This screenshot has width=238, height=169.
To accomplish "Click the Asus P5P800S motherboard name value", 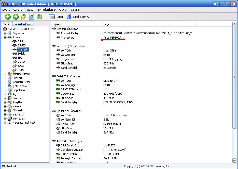I will point(112,38).
